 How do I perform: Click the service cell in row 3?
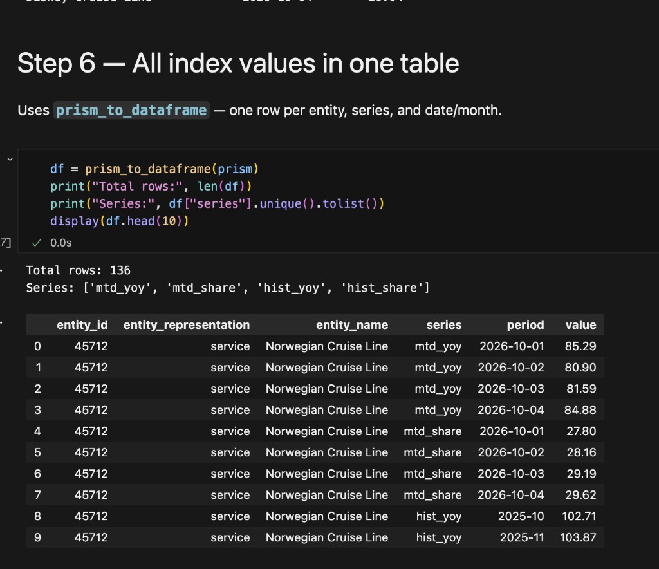point(230,410)
